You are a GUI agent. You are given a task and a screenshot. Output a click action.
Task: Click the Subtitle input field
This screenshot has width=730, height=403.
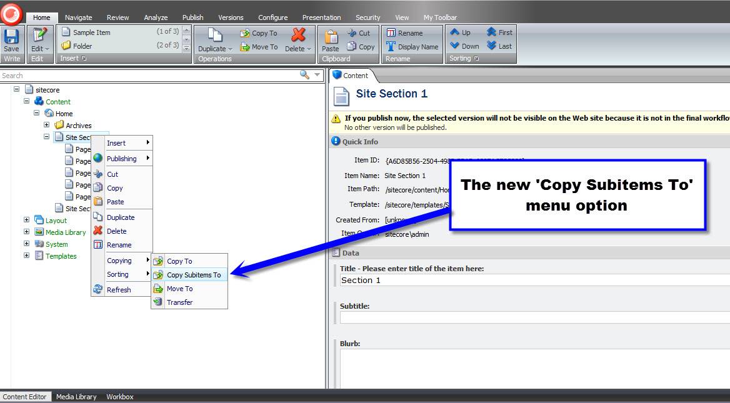(534, 317)
